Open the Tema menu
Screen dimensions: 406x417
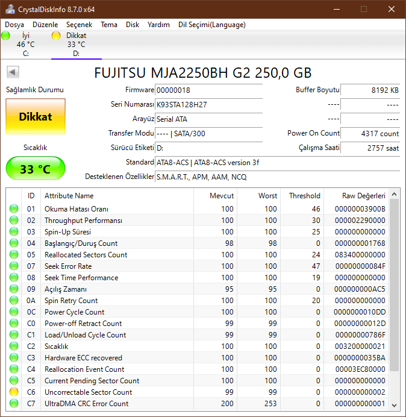[x=109, y=25]
